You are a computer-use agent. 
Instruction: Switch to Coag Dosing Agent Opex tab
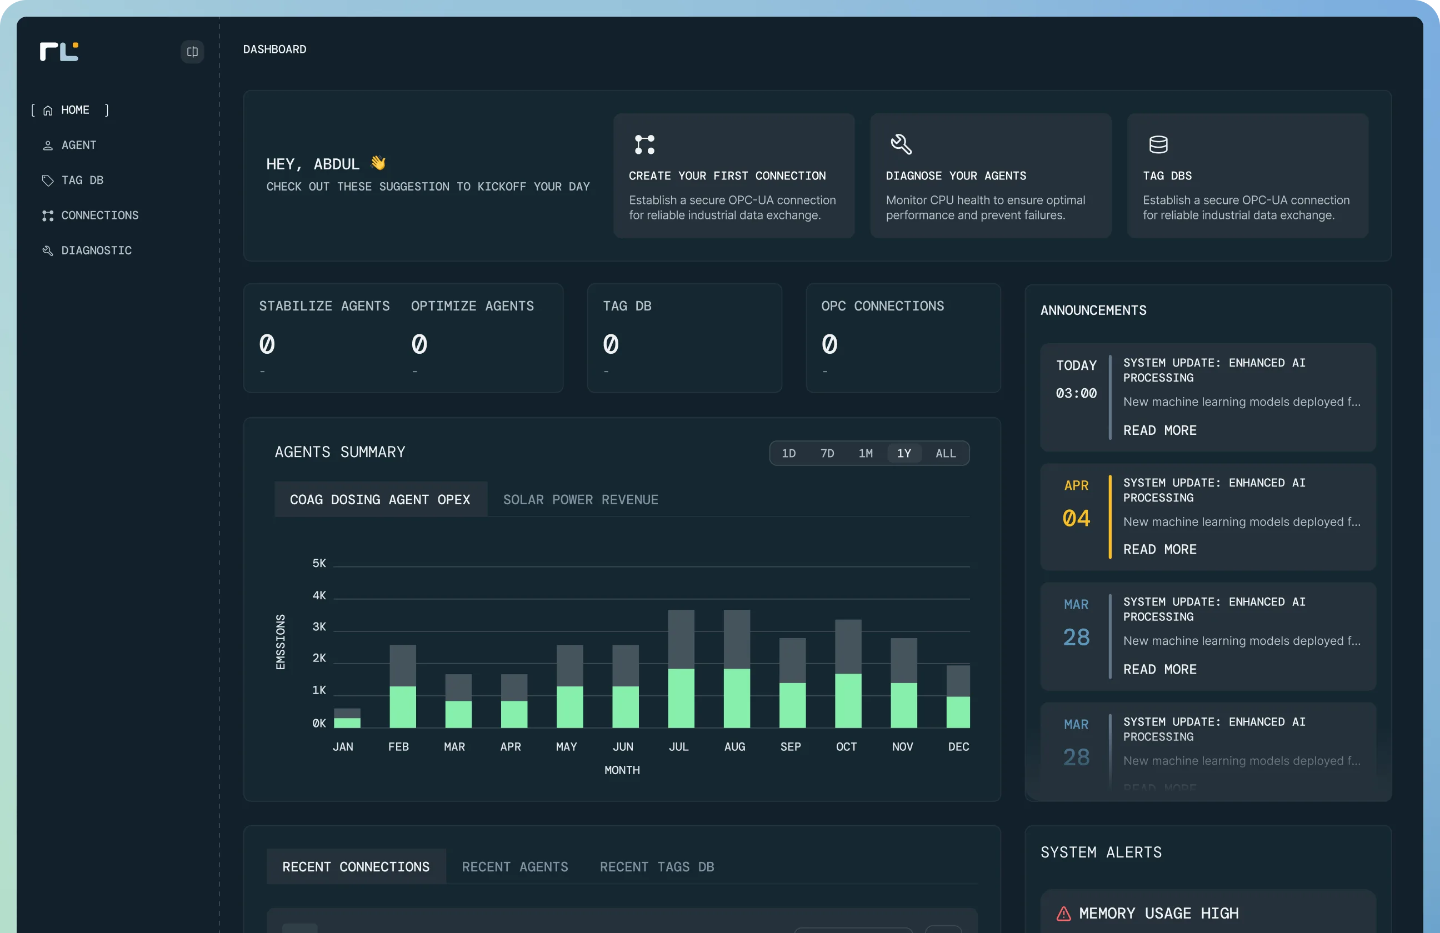381,499
